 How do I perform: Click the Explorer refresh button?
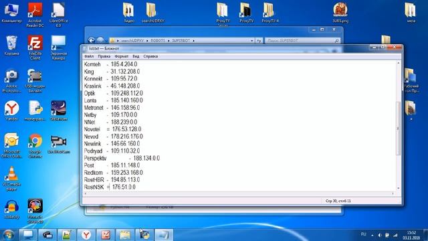tap(259, 40)
